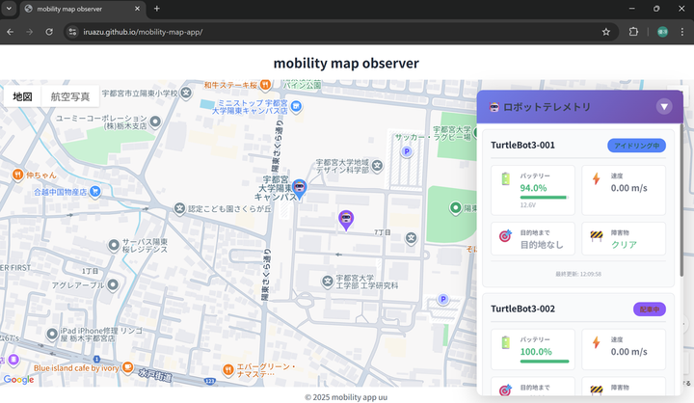Screen dimensions: 694x403
Task: Click TurtleBot3-001 battery level bar
Action: click(544, 198)
